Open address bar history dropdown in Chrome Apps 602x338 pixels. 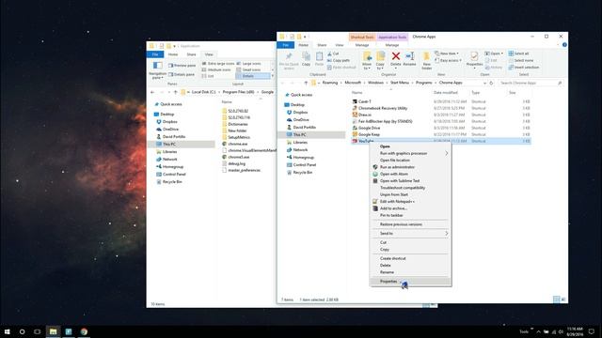point(485,83)
